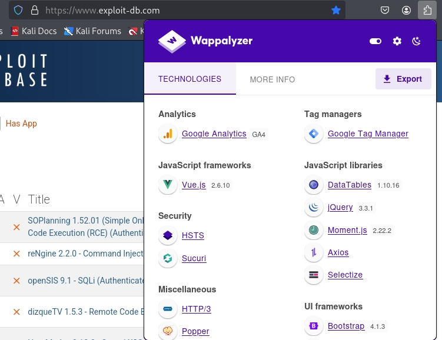Click the Bootstrap 4.1.3 version badge
Viewport: 442px width, 340px height.
[377, 326]
